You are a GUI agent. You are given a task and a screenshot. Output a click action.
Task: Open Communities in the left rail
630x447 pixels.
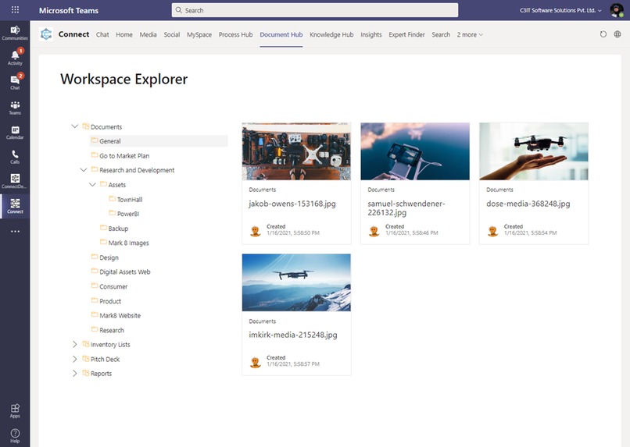[x=15, y=33]
